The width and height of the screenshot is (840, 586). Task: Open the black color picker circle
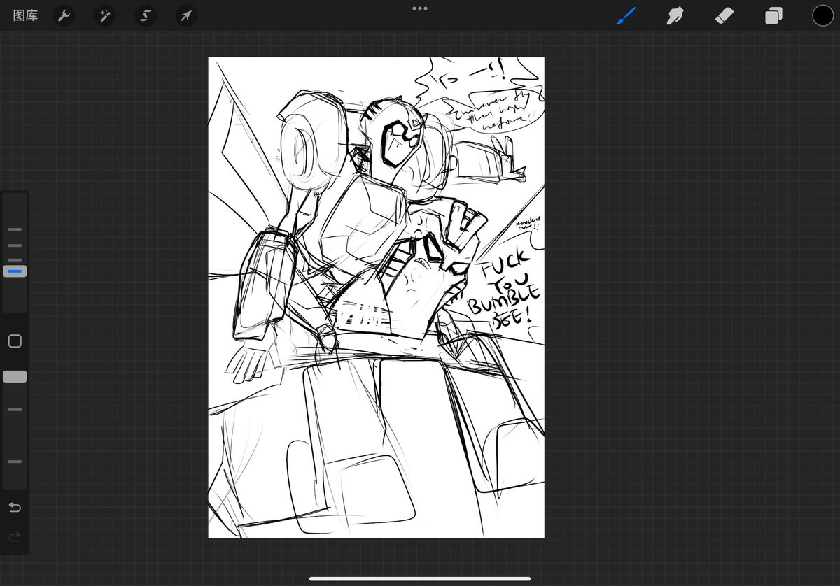click(822, 15)
